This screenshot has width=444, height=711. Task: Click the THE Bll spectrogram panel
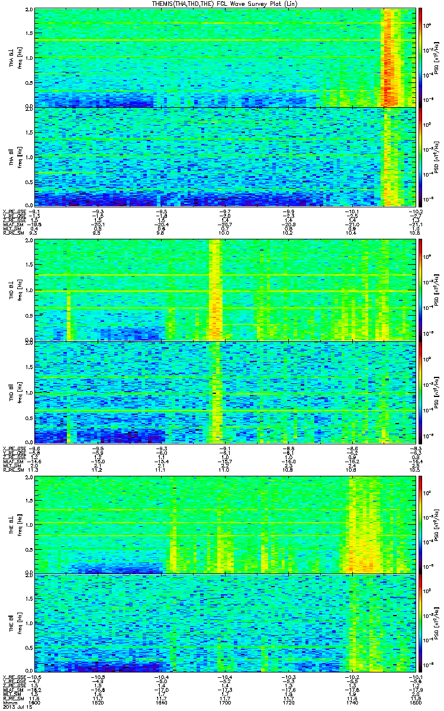coord(225,623)
